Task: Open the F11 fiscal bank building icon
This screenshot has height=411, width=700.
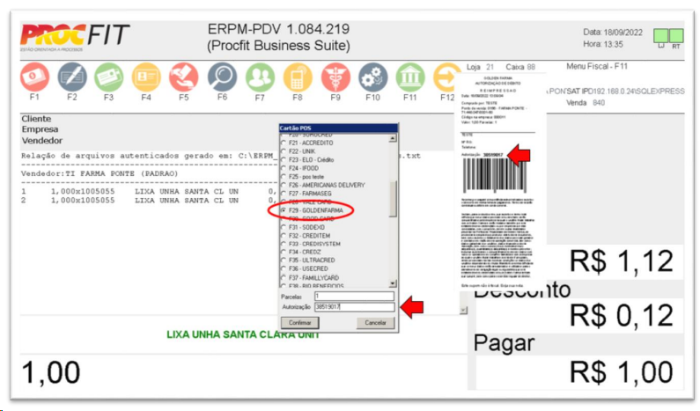Action: pos(409,77)
